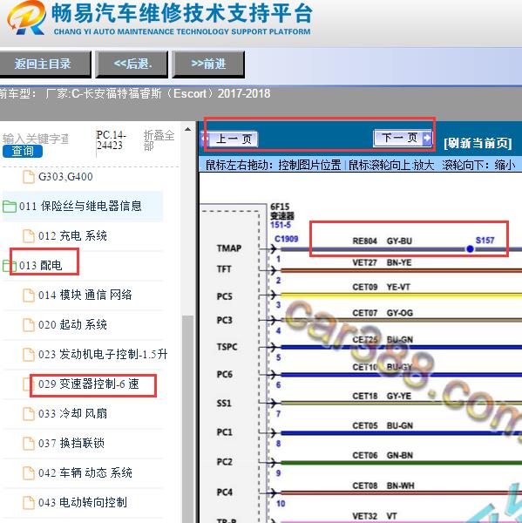Click the document icon beside 023 发动机
Viewport: 522px width, 523px height.
pos(29,355)
